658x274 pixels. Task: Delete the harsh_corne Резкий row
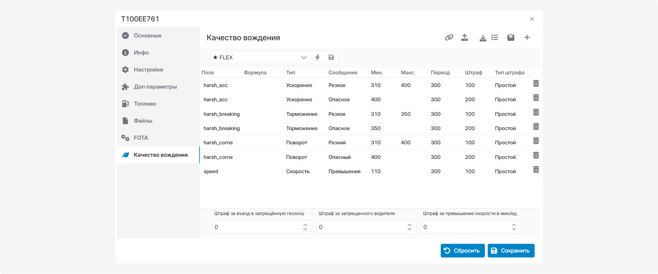pyautogui.click(x=536, y=141)
